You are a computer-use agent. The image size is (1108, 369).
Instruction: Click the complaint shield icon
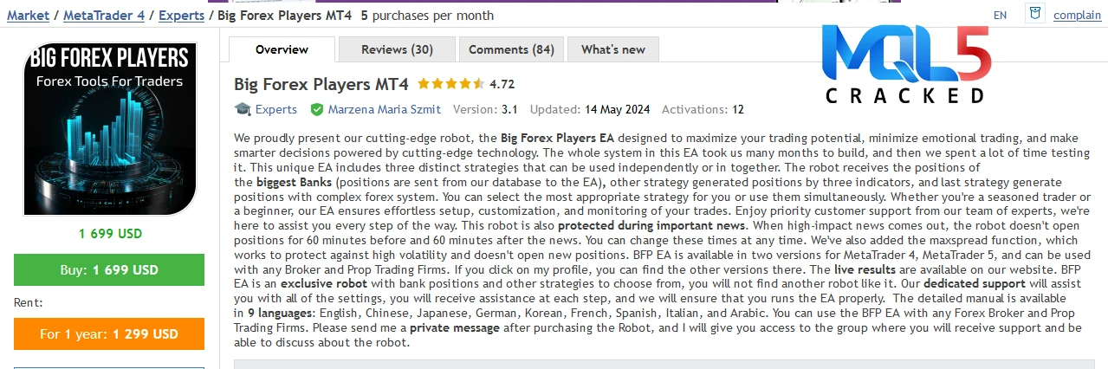coord(1034,14)
